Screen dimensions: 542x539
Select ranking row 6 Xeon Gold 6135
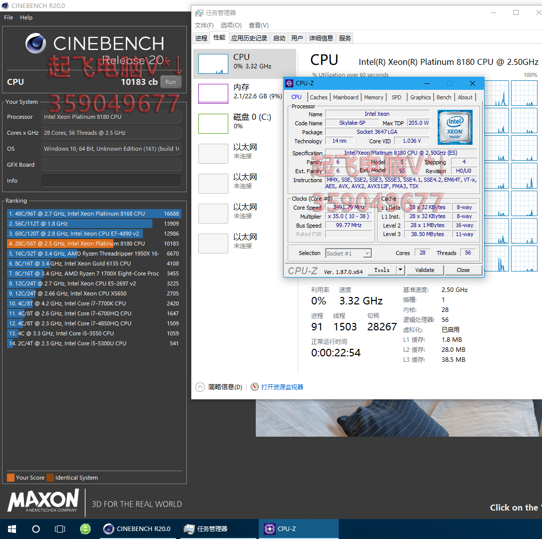tap(94, 264)
